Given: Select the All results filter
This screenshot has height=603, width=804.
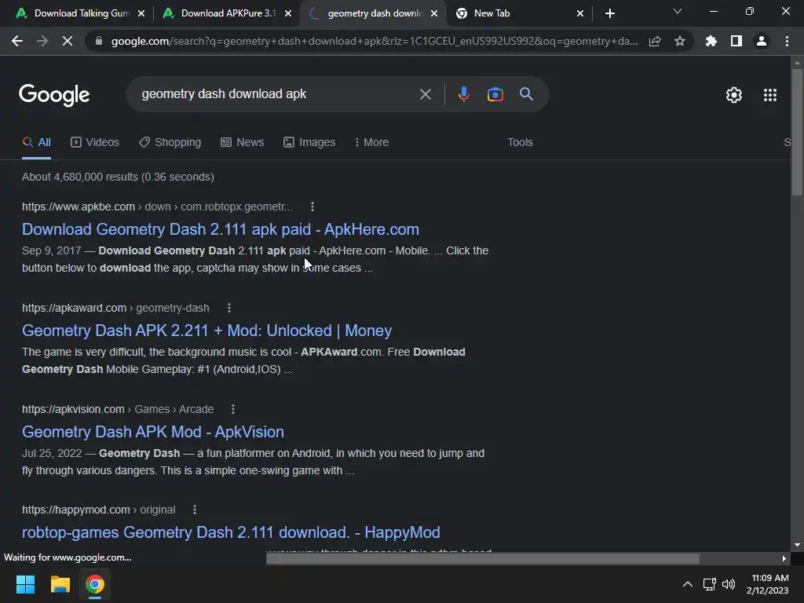Looking at the screenshot, I should [x=36, y=143].
